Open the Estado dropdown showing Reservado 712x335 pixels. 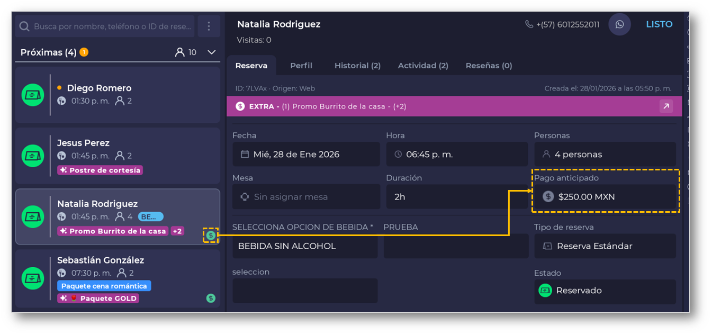(605, 291)
